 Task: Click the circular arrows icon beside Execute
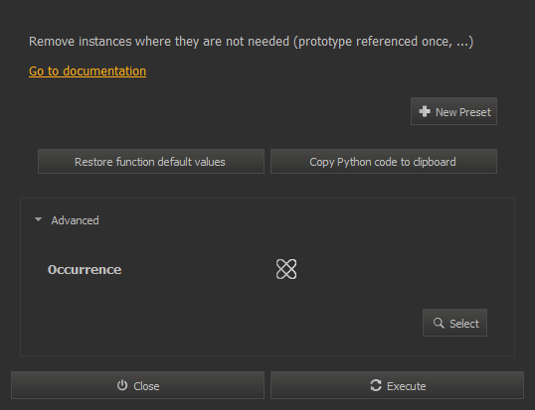[x=376, y=385]
